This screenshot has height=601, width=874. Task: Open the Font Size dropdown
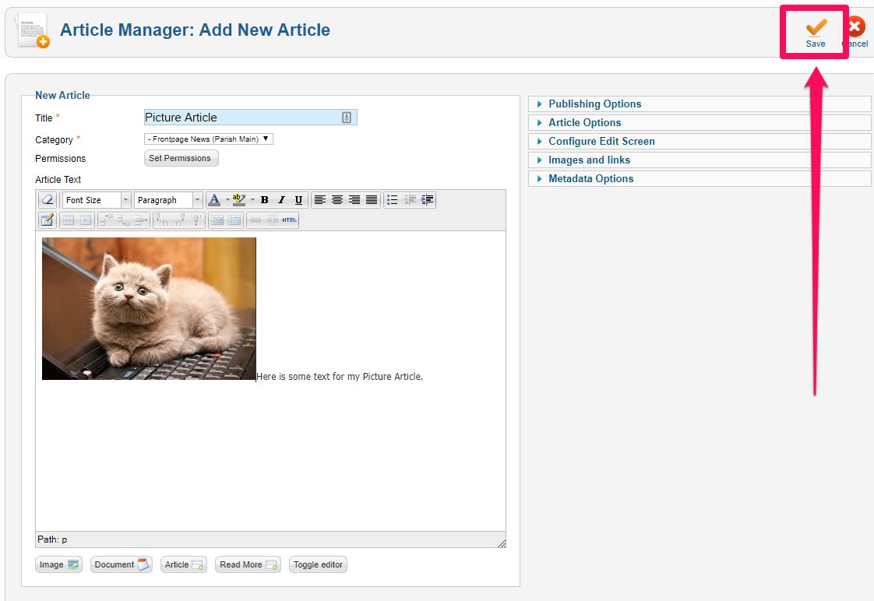pyautogui.click(x=97, y=199)
